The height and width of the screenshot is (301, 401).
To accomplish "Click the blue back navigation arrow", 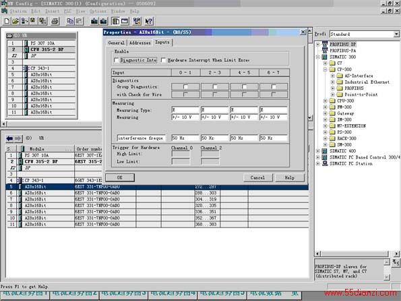I will [x=10, y=138].
